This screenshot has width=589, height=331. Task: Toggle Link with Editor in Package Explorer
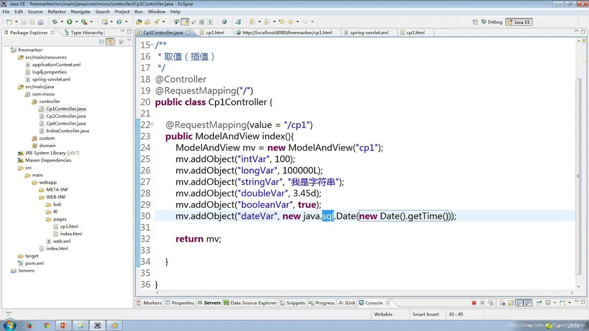coord(110,42)
